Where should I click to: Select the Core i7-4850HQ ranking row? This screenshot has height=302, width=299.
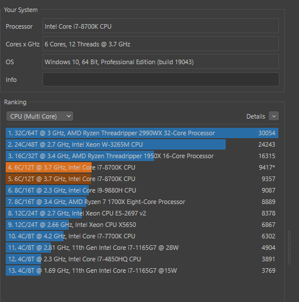(142, 259)
